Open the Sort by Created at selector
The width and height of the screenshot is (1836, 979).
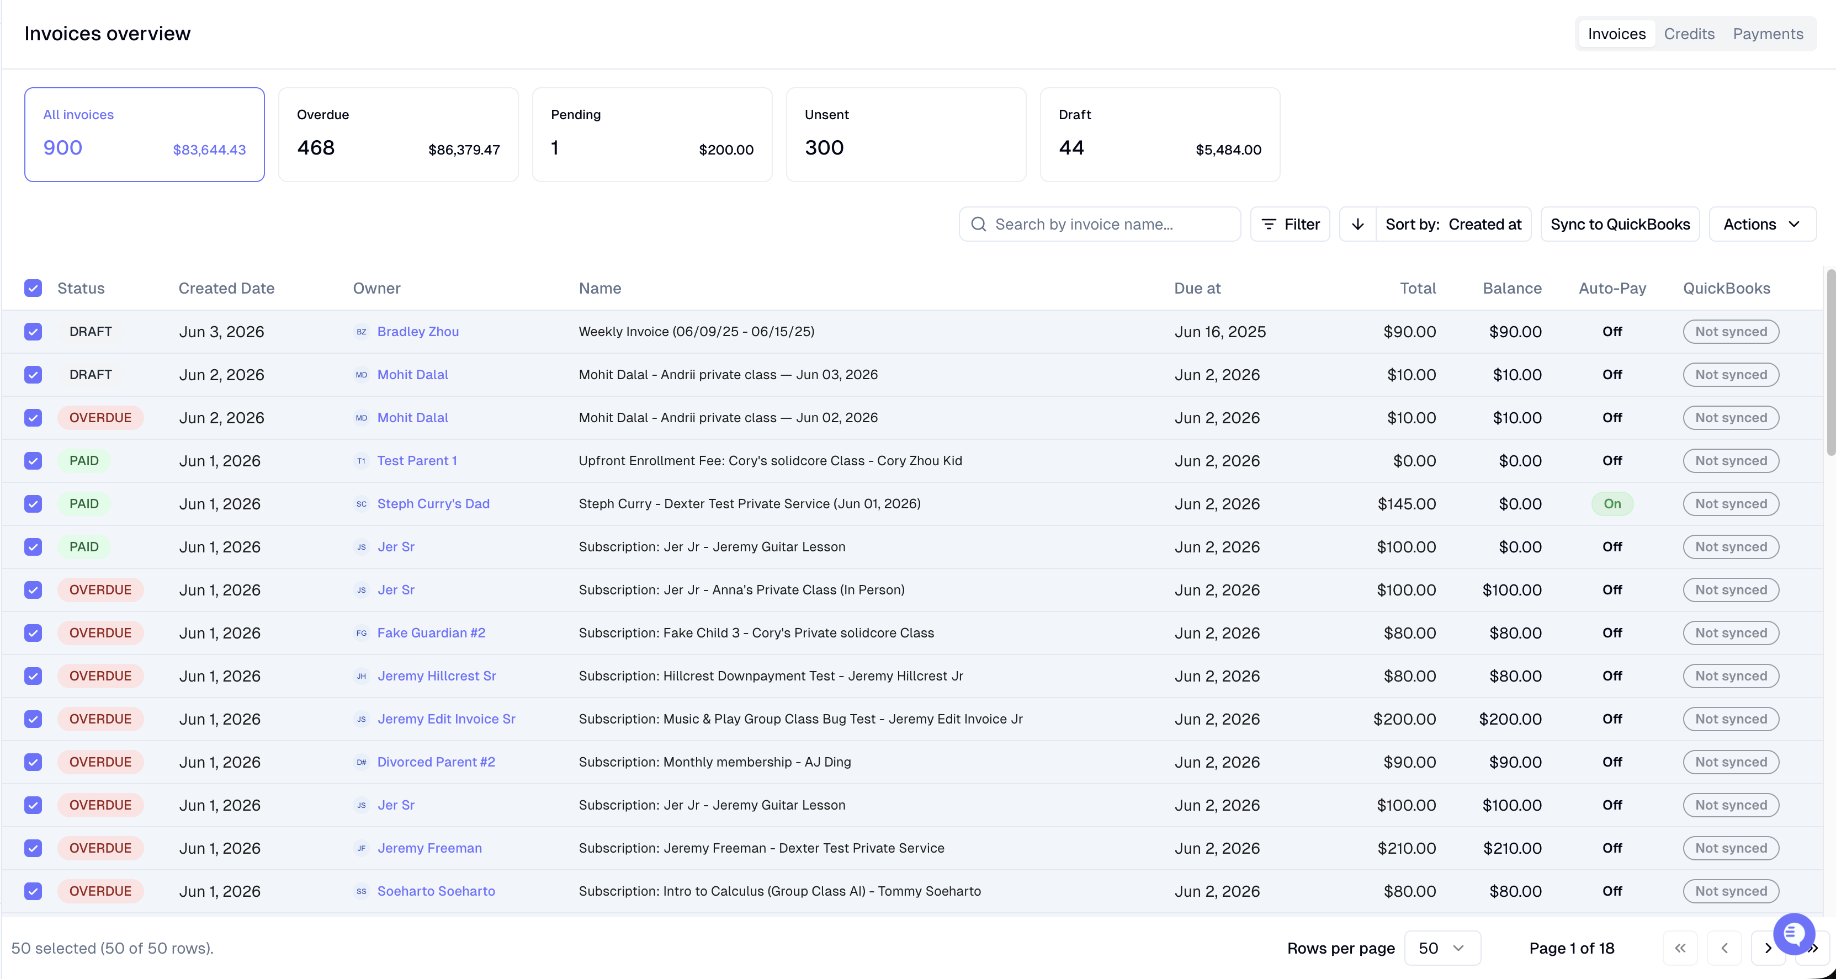[1453, 225]
